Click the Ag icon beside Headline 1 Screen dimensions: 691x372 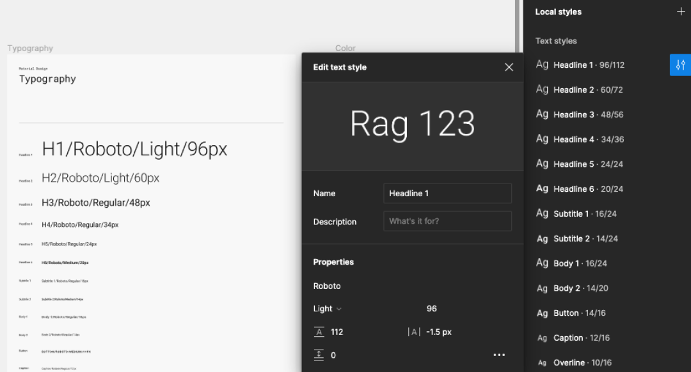(x=542, y=65)
